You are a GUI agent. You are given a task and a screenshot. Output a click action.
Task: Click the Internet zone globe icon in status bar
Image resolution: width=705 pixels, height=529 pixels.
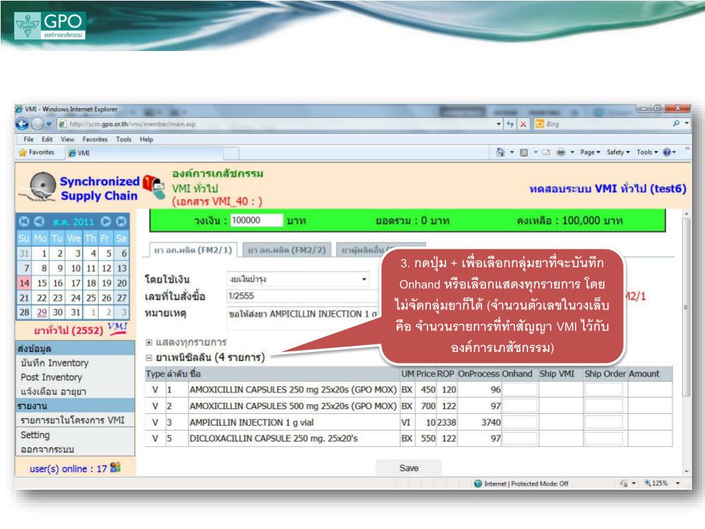[478, 484]
